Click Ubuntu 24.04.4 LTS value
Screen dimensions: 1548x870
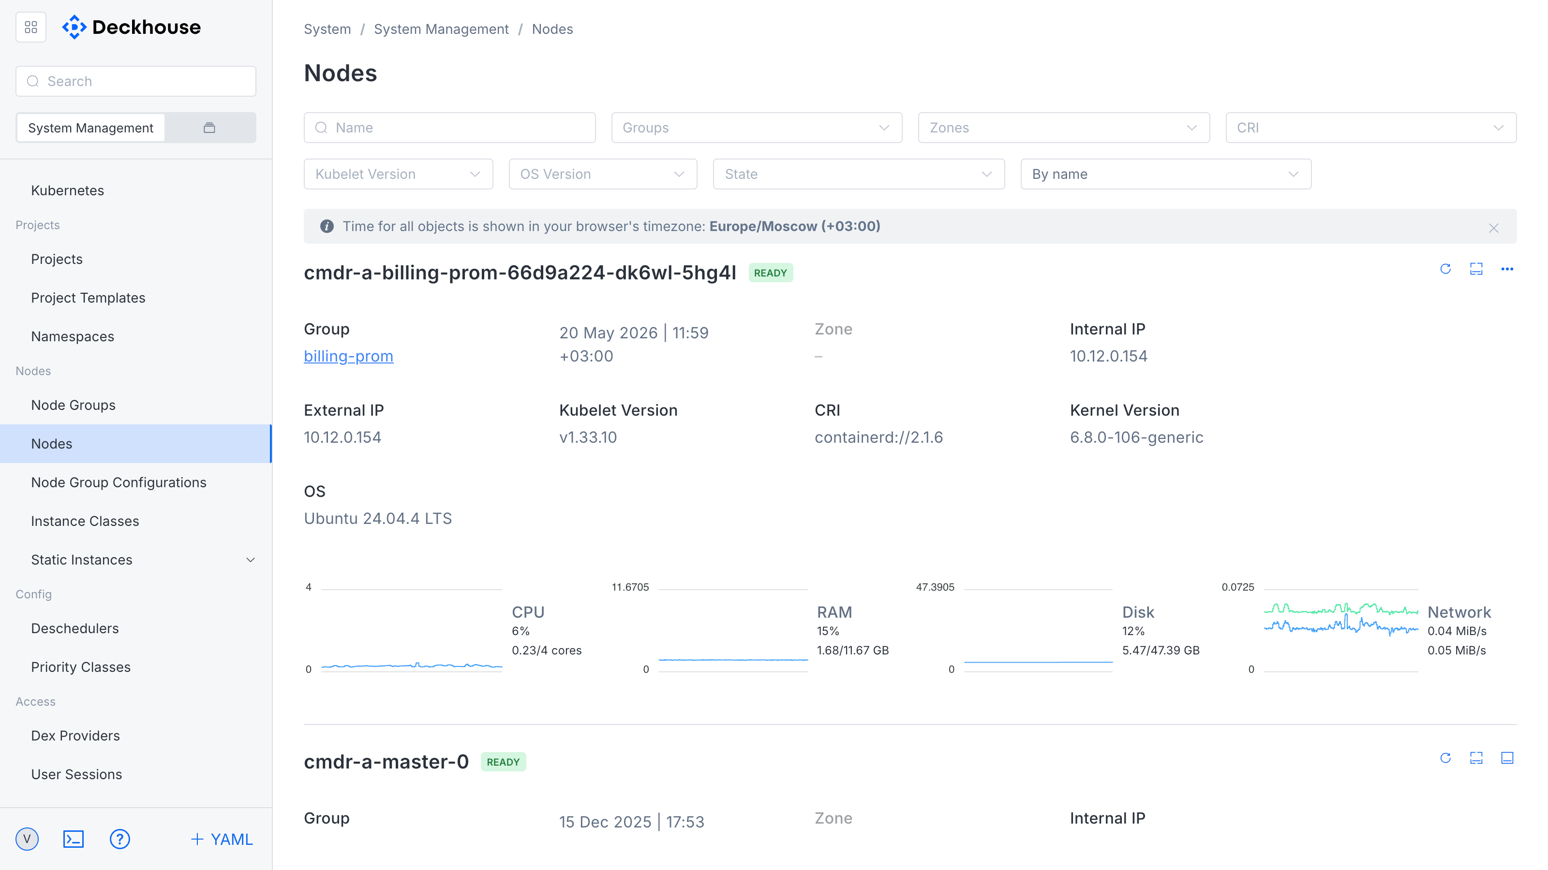377,518
